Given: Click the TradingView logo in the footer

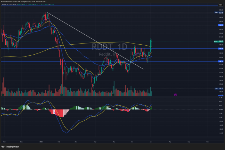Looking at the screenshot, I should 10,147.
